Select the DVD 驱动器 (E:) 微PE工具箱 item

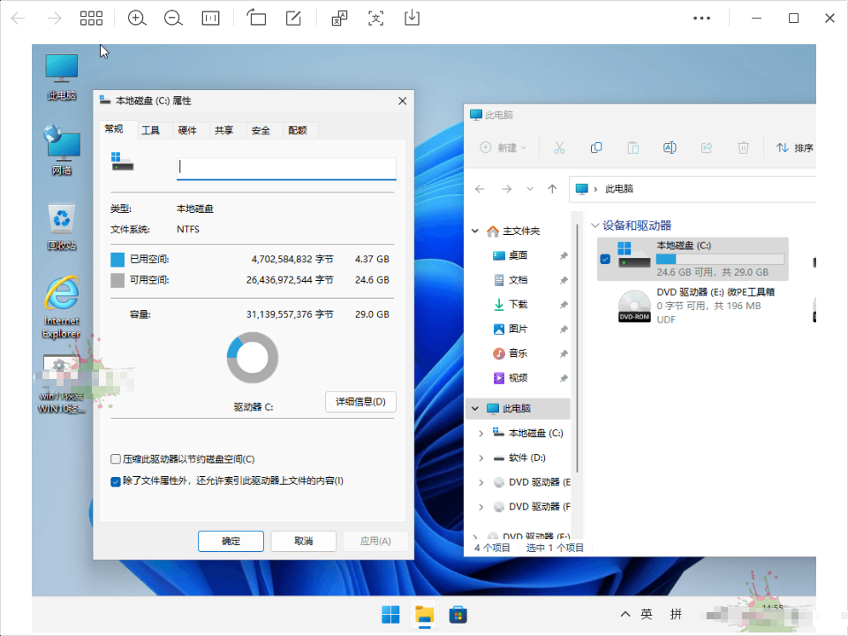pyautogui.click(x=696, y=306)
